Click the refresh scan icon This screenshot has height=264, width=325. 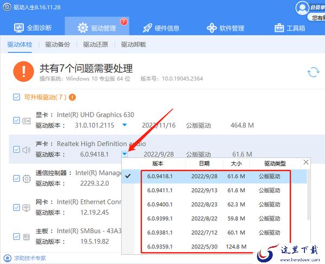(x=313, y=72)
